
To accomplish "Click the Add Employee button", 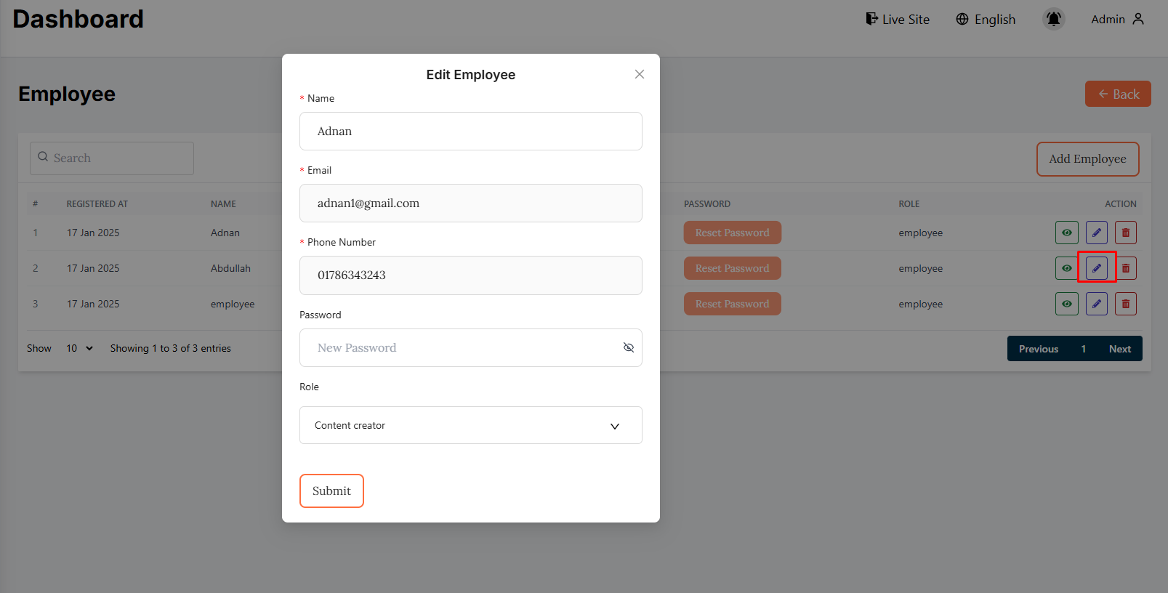I will tap(1087, 159).
